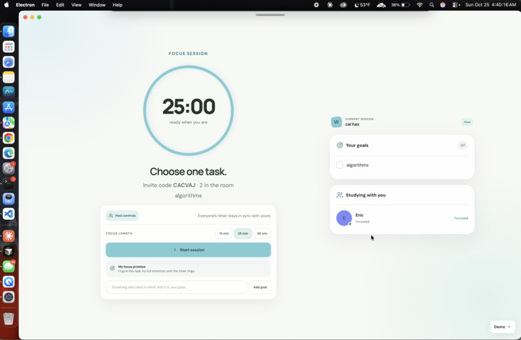Open the View menu
Image resolution: width=521 pixels, height=340 pixels.
(76, 5)
